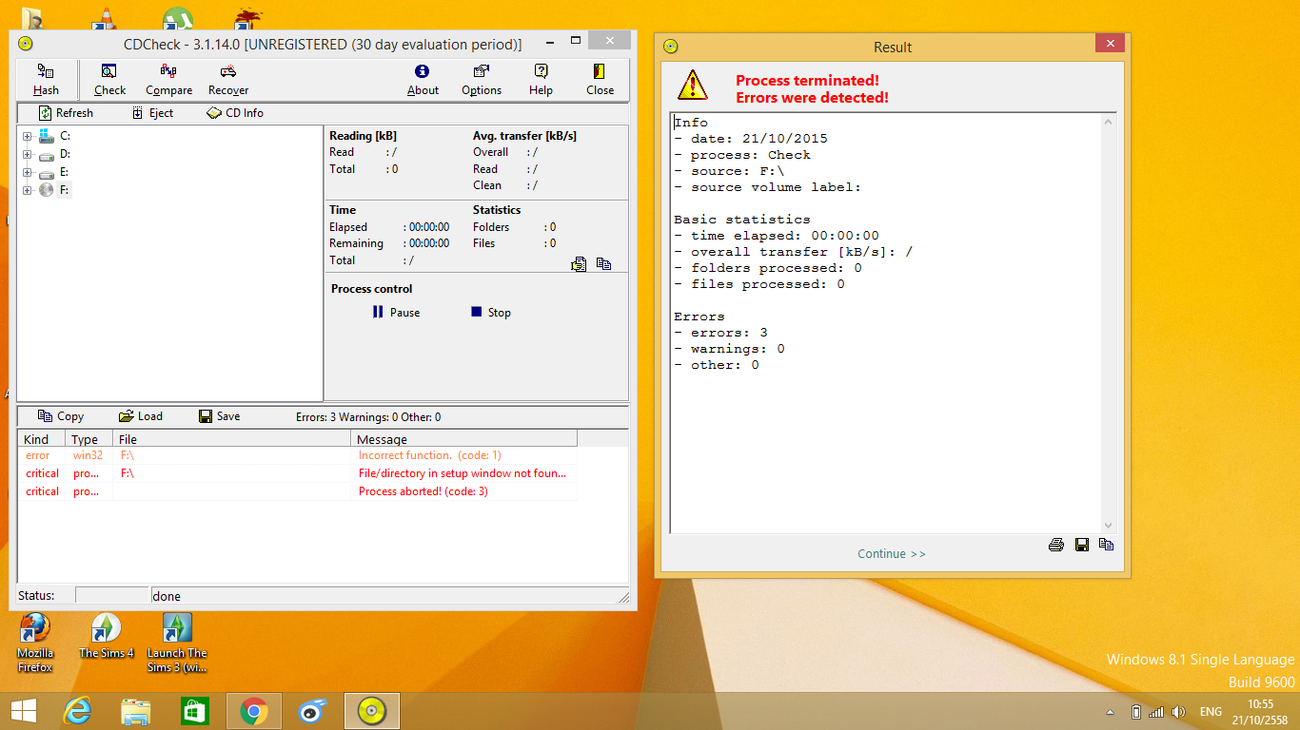Open the About dialog icon
Viewport: 1300px width, 730px height.
(423, 72)
